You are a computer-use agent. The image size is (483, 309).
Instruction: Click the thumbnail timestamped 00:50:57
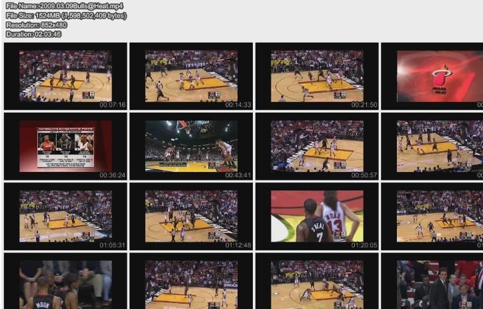317,146
